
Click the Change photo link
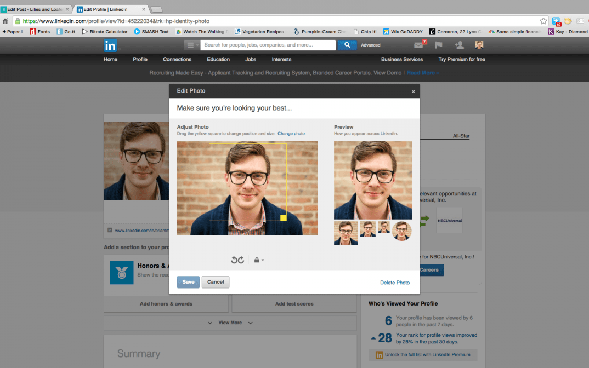291,134
